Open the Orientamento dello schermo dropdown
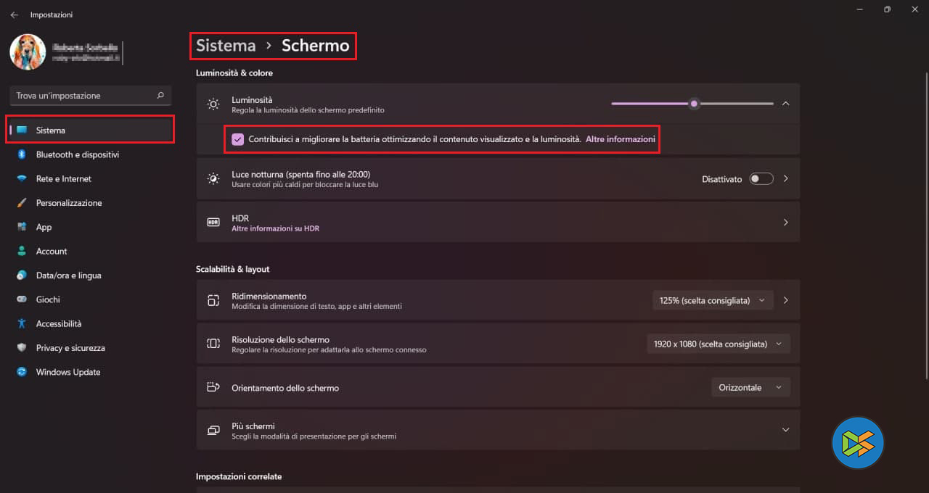Image resolution: width=929 pixels, height=493 pixels. tap(750, 388)
